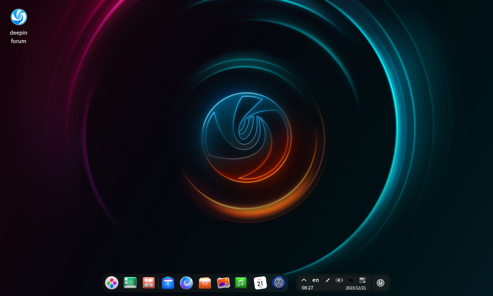This screenshot has height=296, width=493.
Task: Launch the deepin Browser
Action: point(186,283)
